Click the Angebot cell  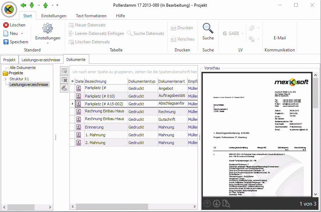point(172,88)
